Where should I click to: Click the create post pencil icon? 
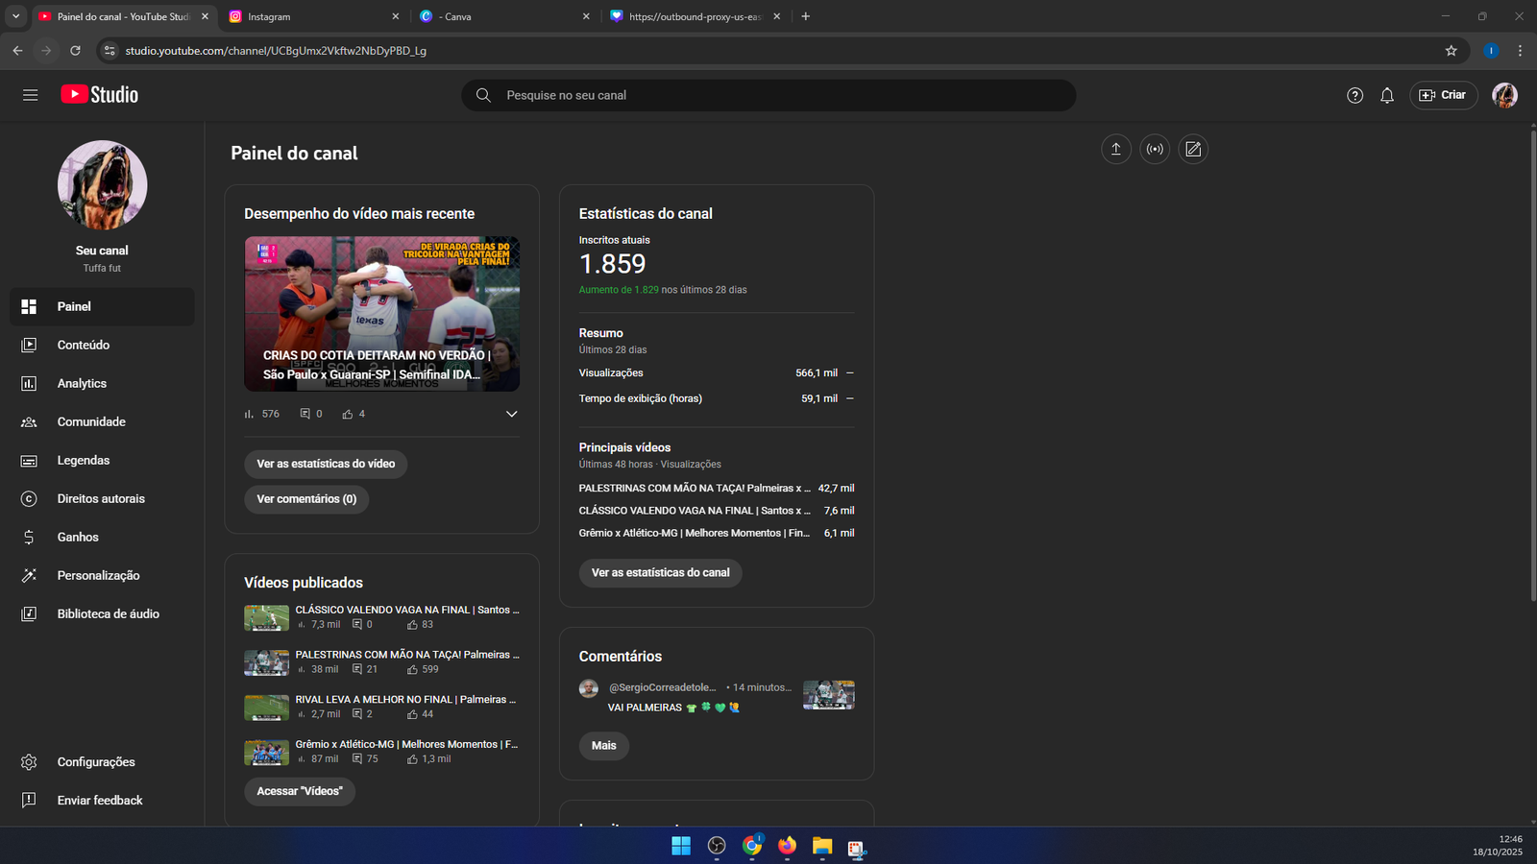tap(1193, 149)
